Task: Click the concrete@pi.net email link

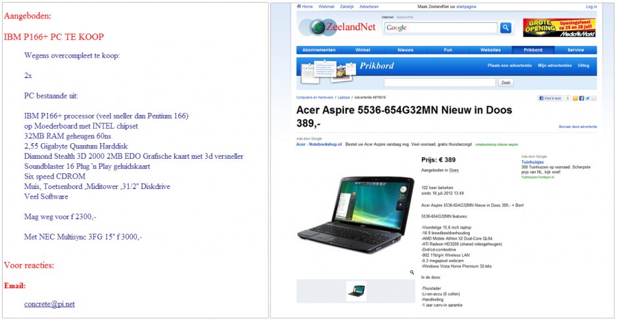Action: (49, 304)
